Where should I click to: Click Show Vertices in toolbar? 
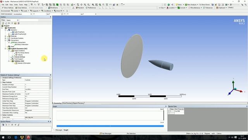8,8
